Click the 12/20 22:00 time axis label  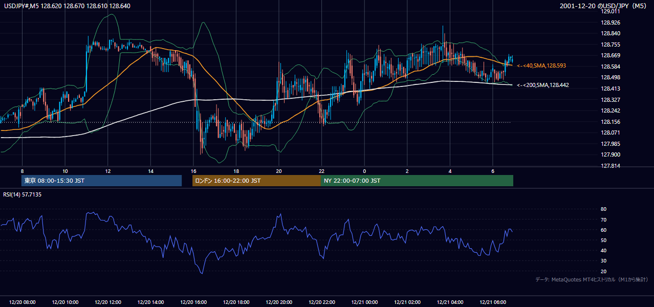321,302
